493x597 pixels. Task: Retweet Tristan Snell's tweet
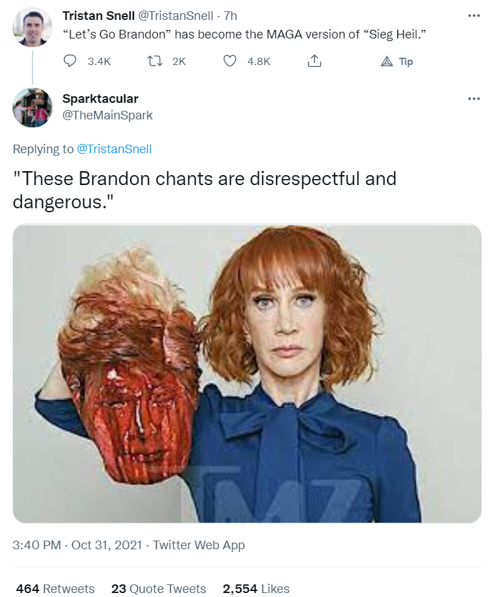coord(155,61)
